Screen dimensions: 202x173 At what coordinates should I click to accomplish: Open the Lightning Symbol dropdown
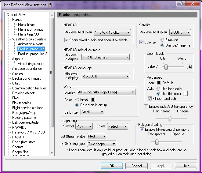coord(84,126)
